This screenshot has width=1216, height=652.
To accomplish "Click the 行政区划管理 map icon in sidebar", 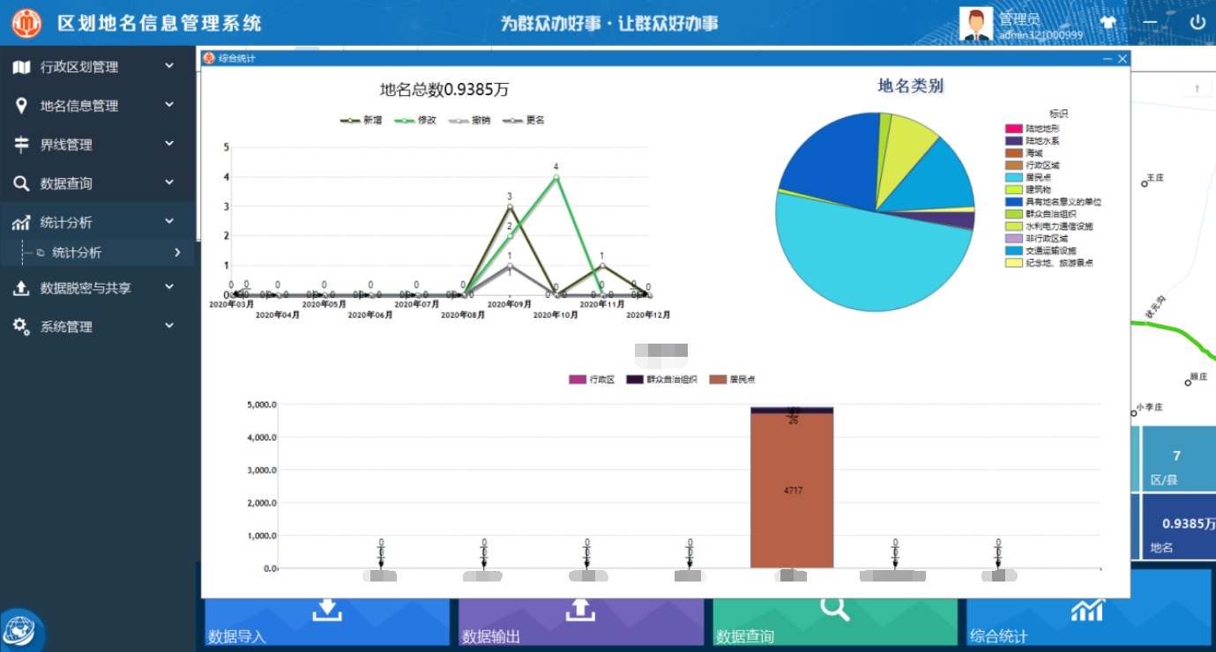I will pos(21,67).
